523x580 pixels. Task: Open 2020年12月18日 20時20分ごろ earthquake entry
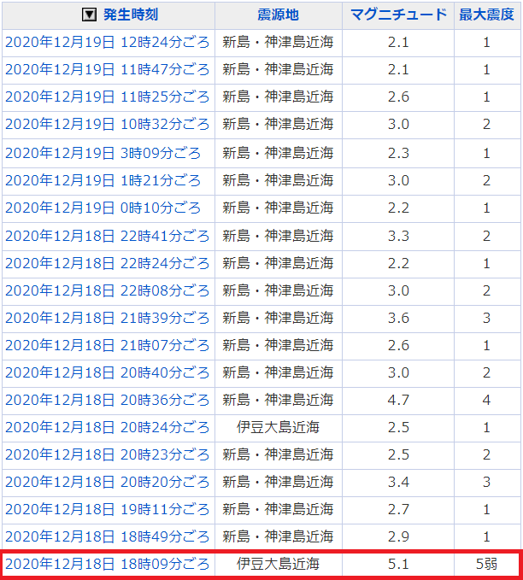coord(108,482)
